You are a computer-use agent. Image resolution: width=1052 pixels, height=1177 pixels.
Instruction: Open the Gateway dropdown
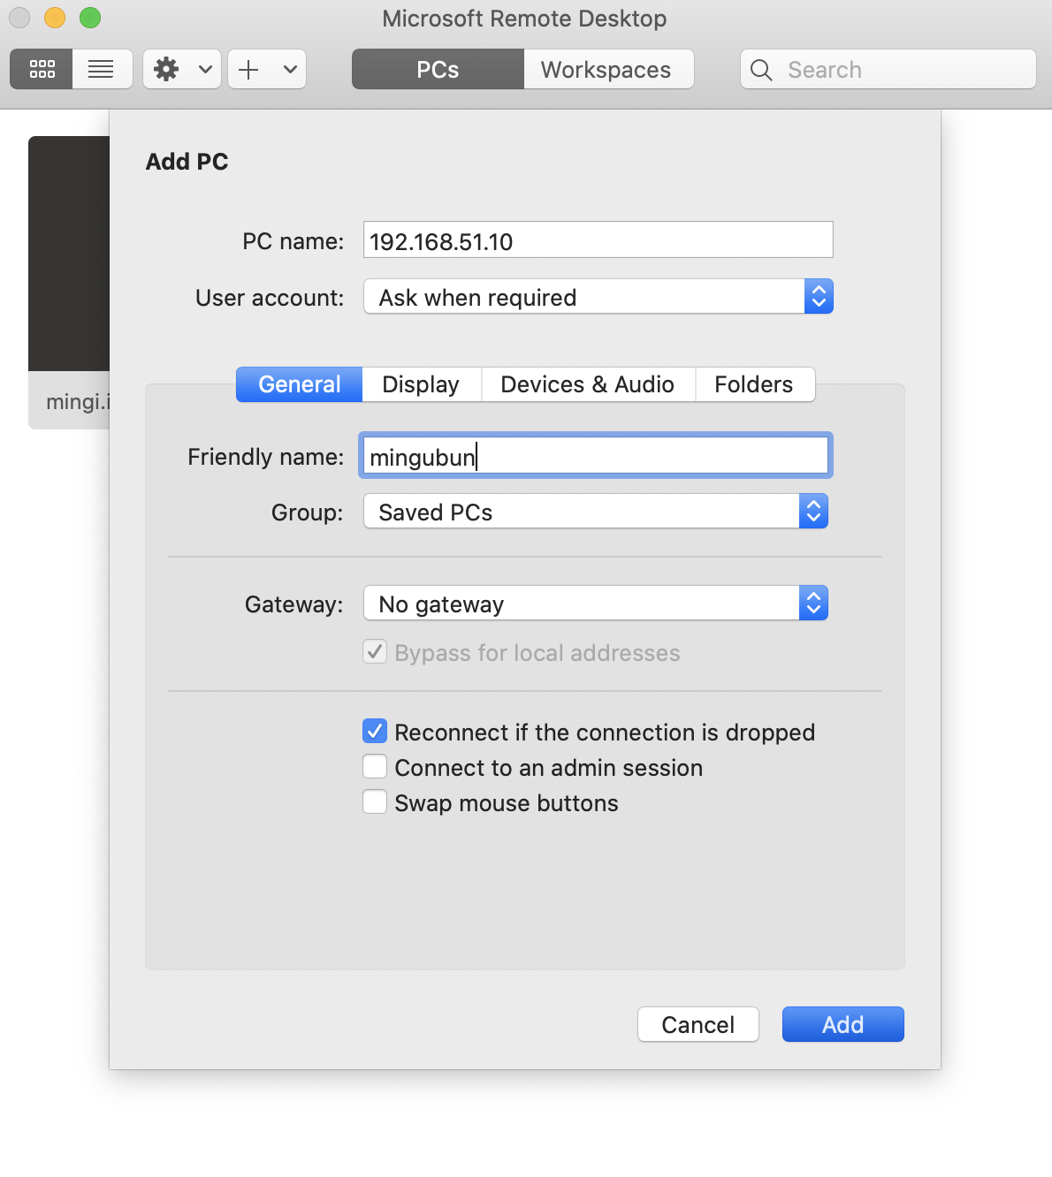(x=596, y=604)
